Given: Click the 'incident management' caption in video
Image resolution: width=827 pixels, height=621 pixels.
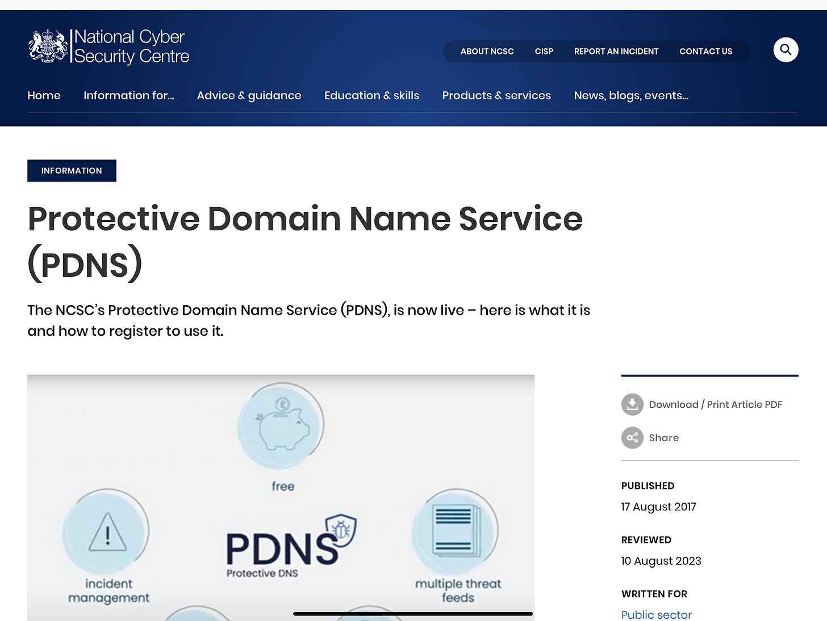Looking at the screenshot, I should 108,590.
